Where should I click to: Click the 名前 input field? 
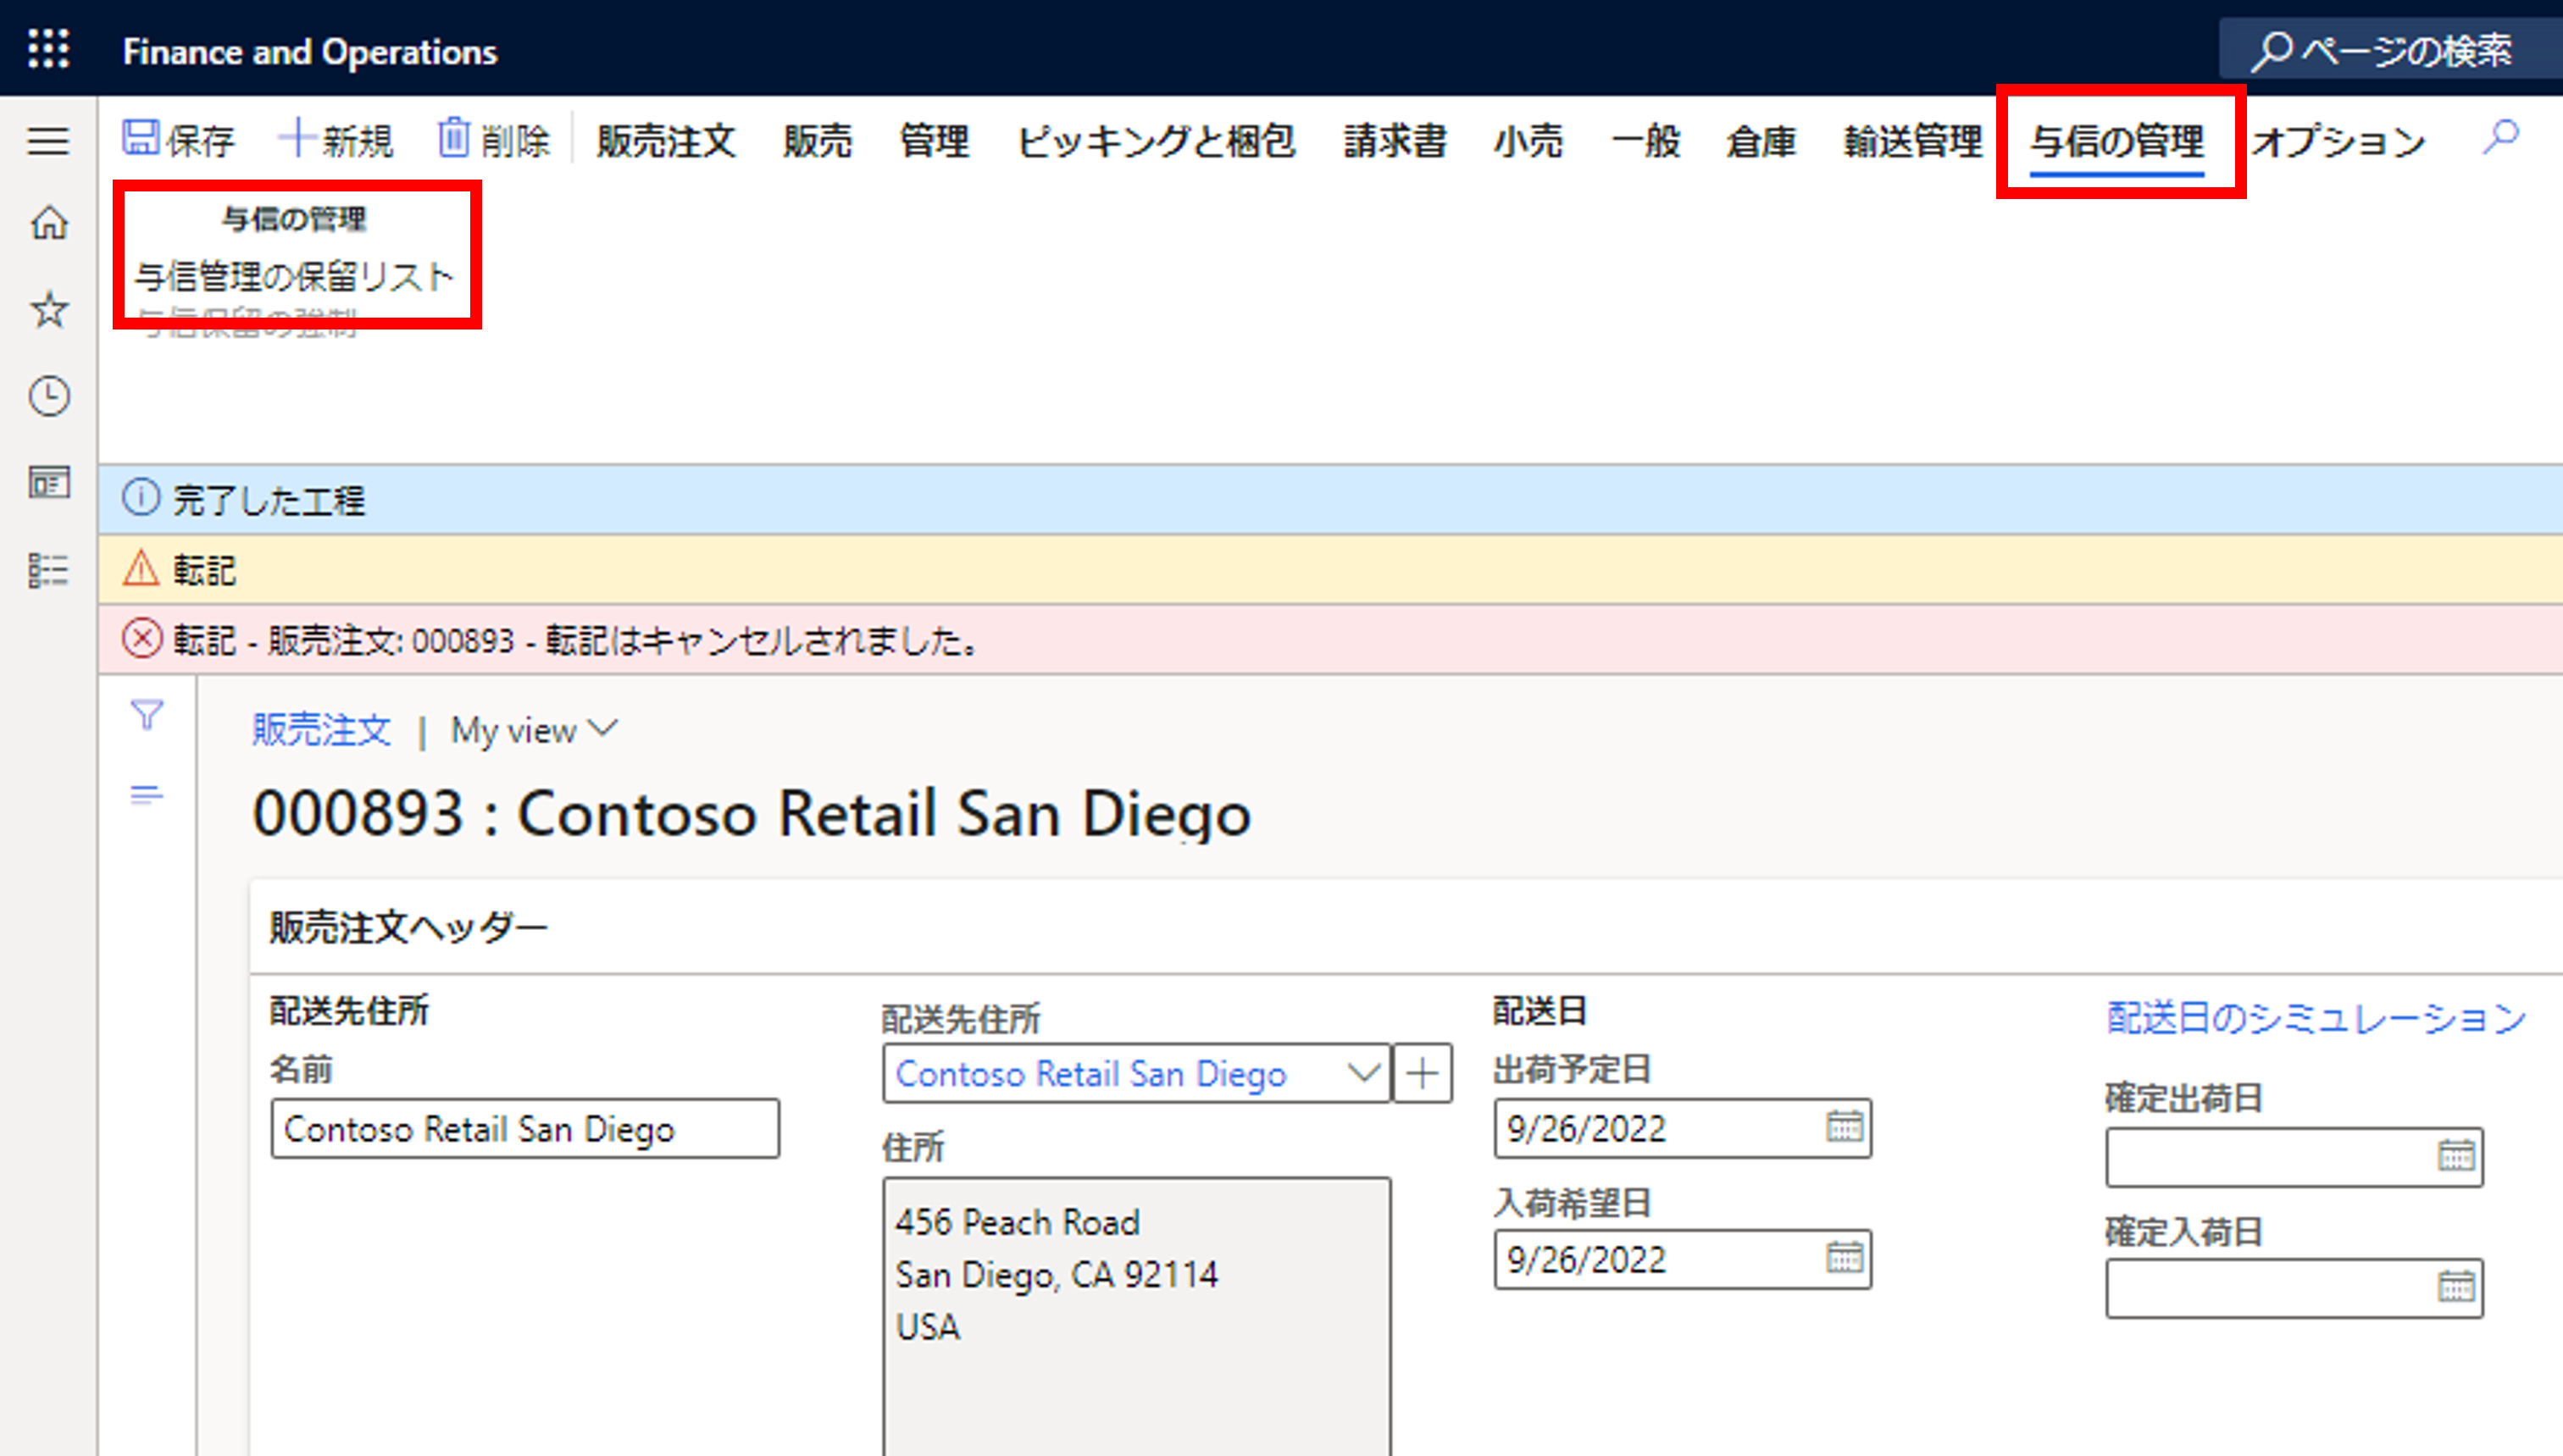(525, 1129)
